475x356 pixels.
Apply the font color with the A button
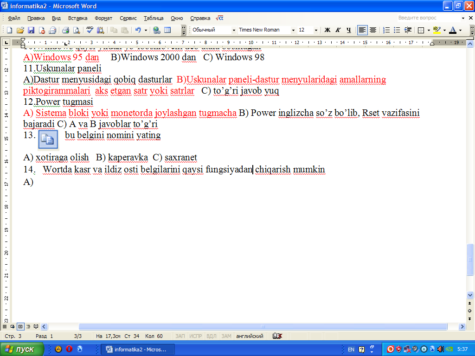click(x=453, y=30)
